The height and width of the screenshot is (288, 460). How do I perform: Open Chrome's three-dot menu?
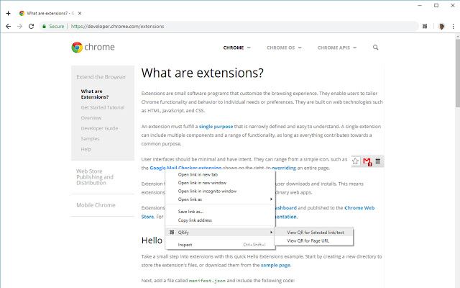[x=454, y=26]
